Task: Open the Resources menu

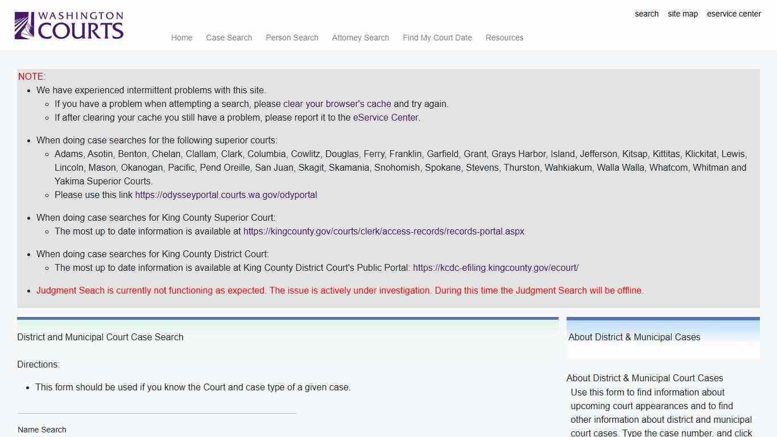Action: tap(504, 38)
